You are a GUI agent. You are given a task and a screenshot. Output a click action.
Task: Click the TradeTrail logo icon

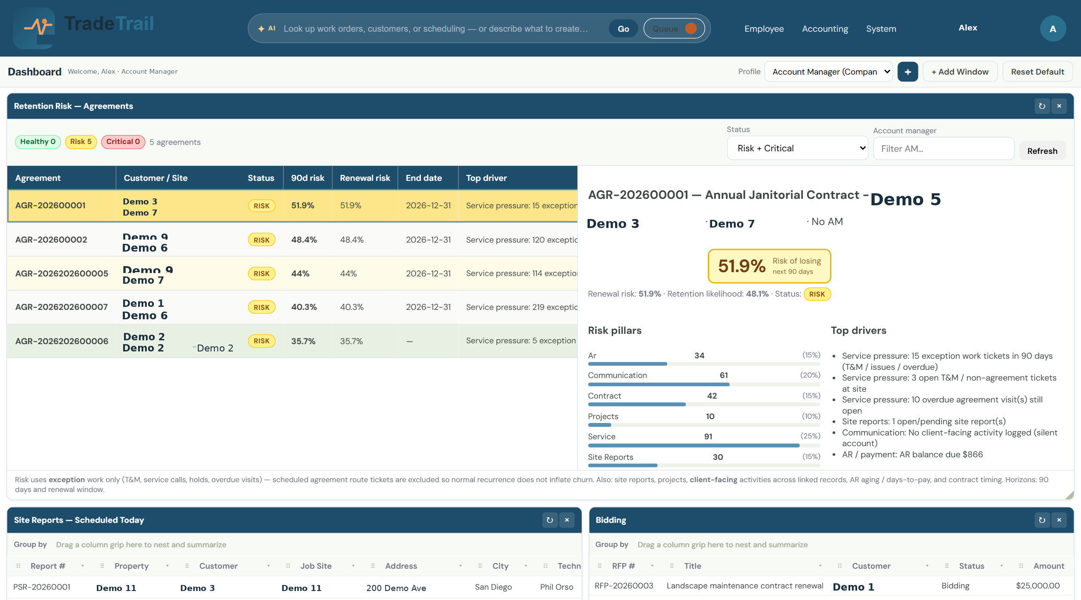click(34, 28)
